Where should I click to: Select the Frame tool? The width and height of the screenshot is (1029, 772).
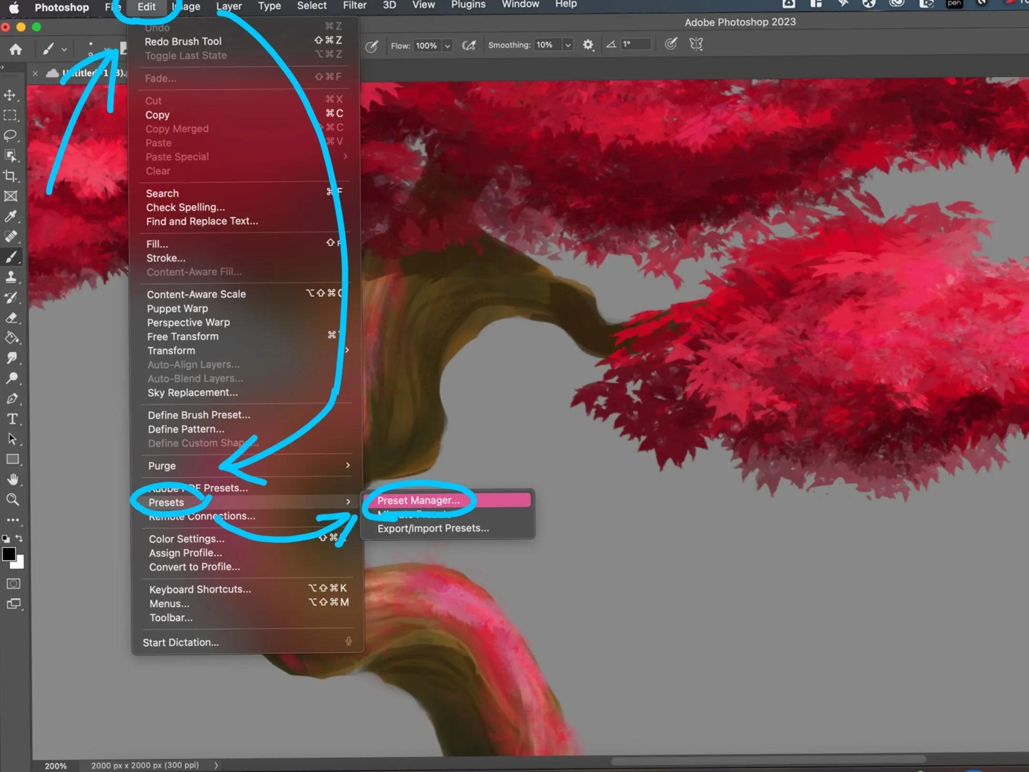[x=10, y=196]
